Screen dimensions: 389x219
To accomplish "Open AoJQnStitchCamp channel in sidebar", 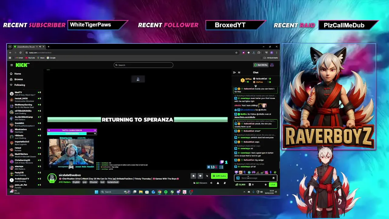I will 26,118.
